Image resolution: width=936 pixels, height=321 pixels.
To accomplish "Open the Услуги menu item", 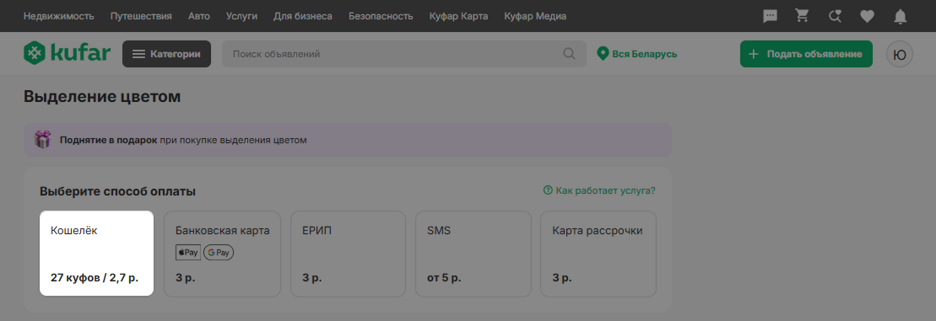I will point(241,16).
